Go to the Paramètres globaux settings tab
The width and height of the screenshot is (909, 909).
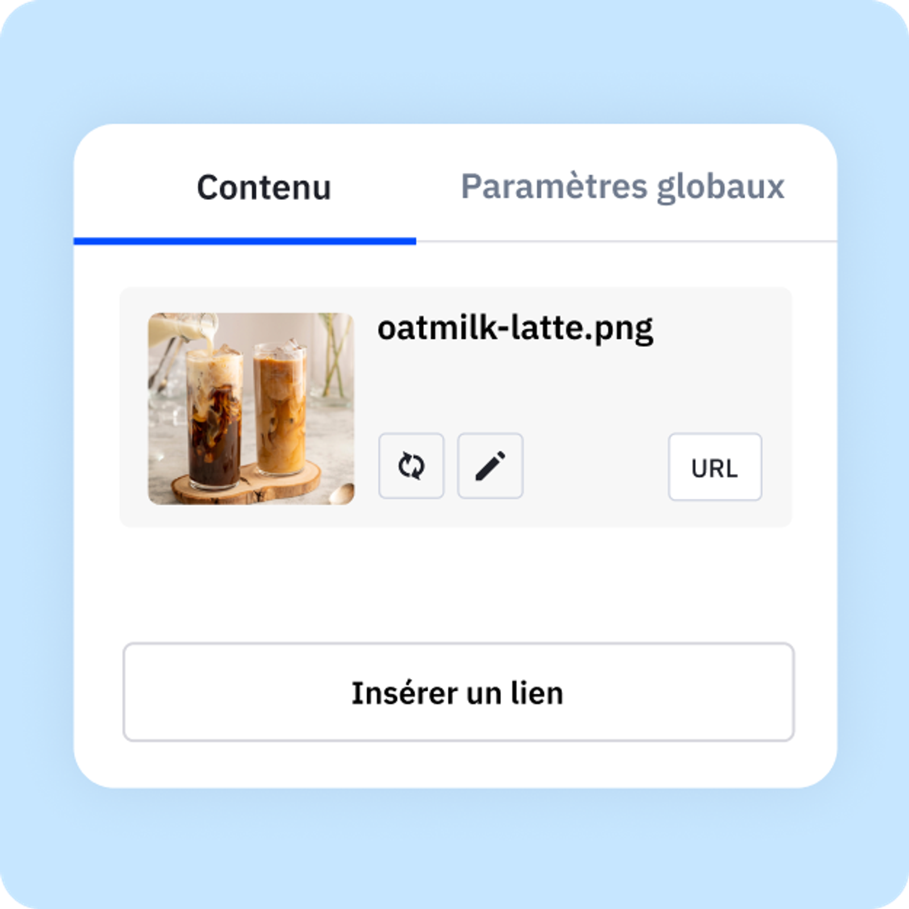[x=622, y=186]
